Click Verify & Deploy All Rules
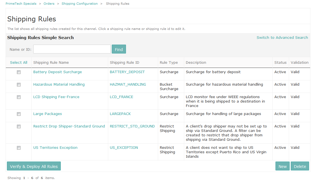This screenshot has width=316, height=184. click(34, 166)
